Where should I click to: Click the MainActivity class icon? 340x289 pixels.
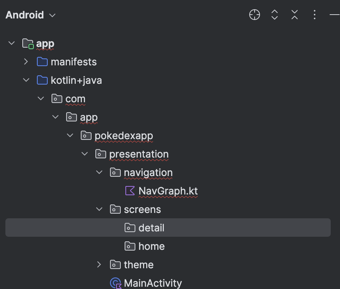click(x=115, y=283)
